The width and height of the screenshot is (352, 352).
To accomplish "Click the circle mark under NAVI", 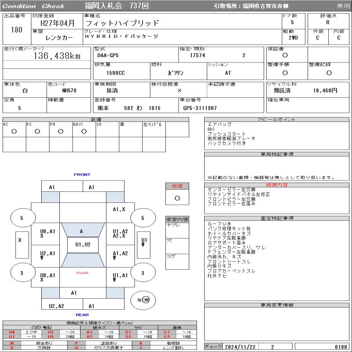I will [x=84, y=132].
